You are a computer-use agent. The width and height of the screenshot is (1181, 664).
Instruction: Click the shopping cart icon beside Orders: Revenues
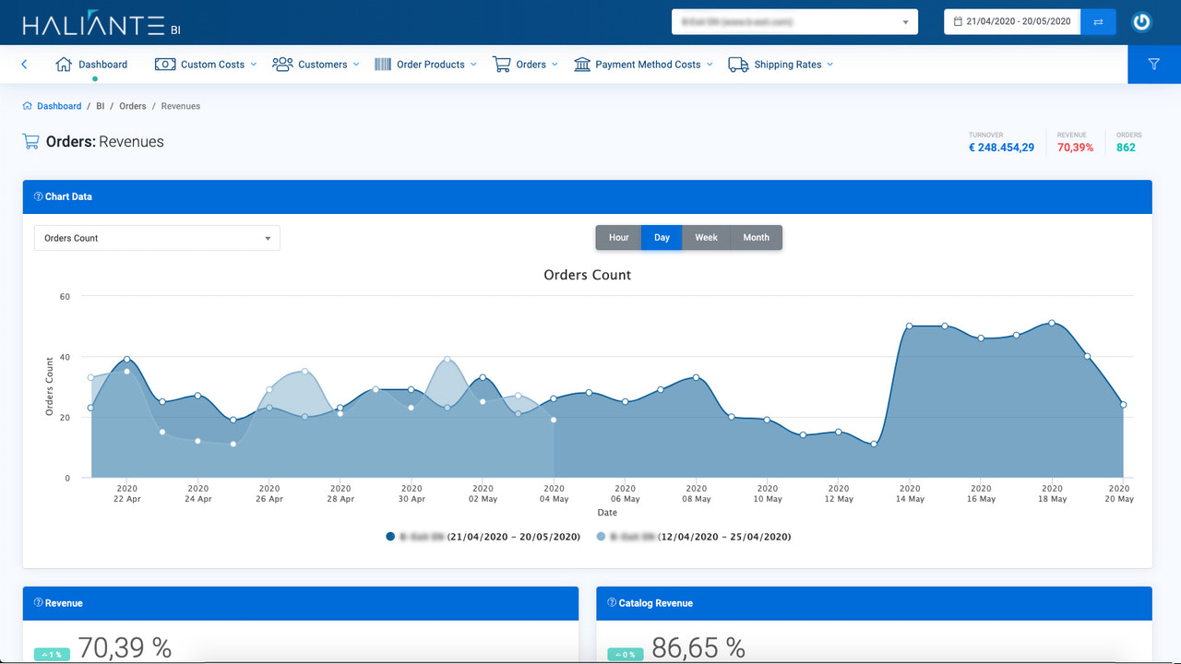coord(30,141)
